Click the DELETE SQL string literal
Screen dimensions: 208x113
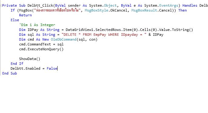(104, 35)
